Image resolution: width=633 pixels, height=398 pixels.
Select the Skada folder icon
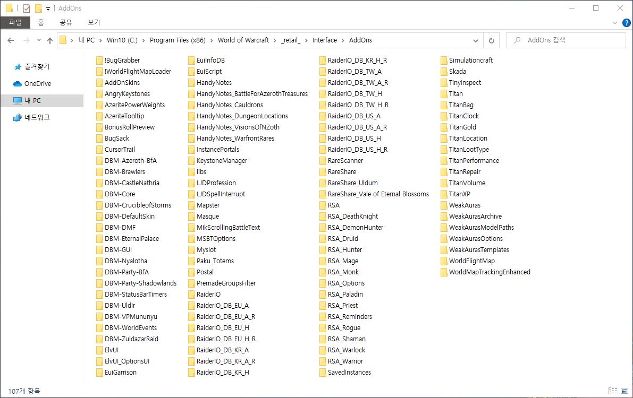coord(444,71)
